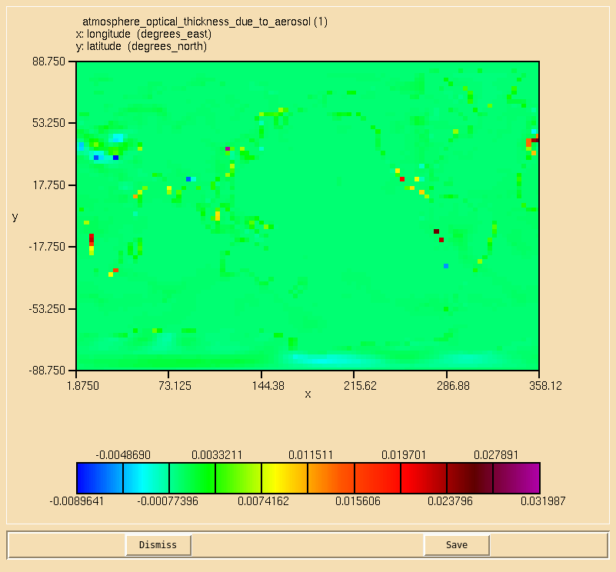Click the 73.125 longitude tick label
Screen dimensions: 616x572
175,386
